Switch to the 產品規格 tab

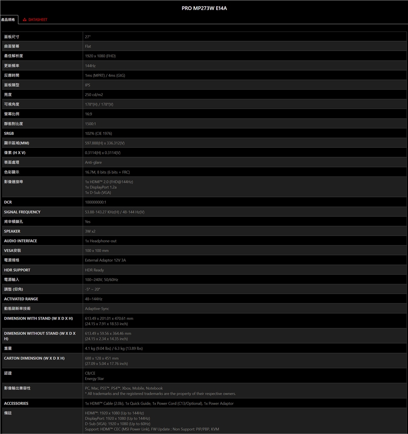coord(8,20)
